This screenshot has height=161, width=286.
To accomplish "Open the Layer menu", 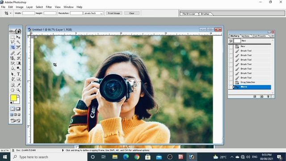I will click(x=29, y=7).
